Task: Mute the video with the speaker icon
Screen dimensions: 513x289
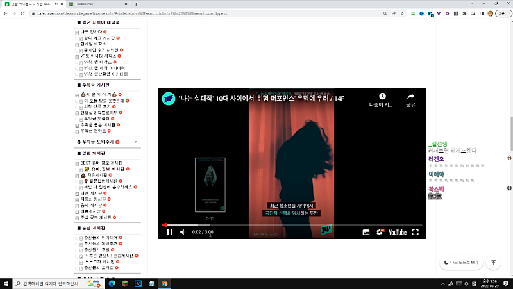Action: click(183, 232)
